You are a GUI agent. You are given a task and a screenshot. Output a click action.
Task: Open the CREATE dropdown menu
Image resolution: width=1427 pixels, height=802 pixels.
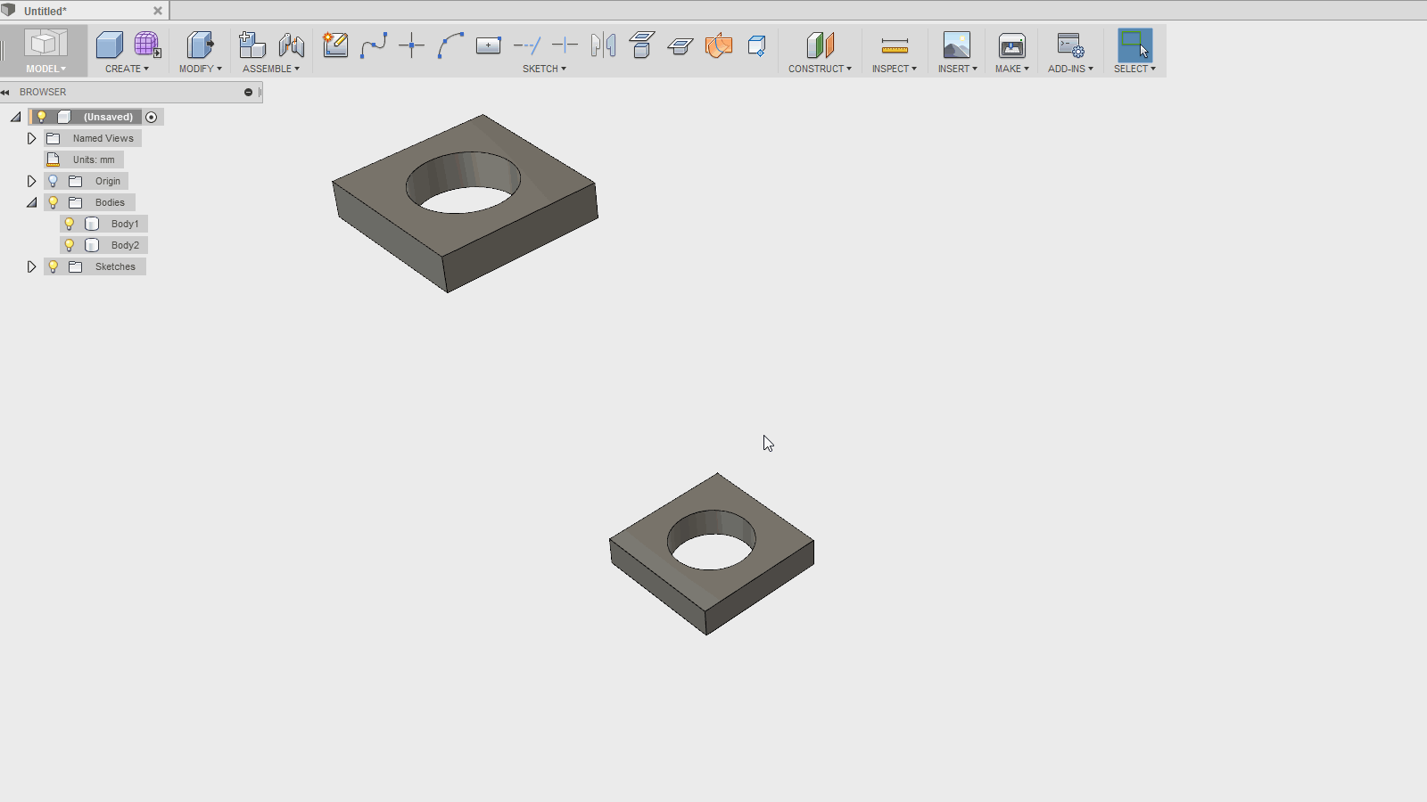(x=127, y=69)
